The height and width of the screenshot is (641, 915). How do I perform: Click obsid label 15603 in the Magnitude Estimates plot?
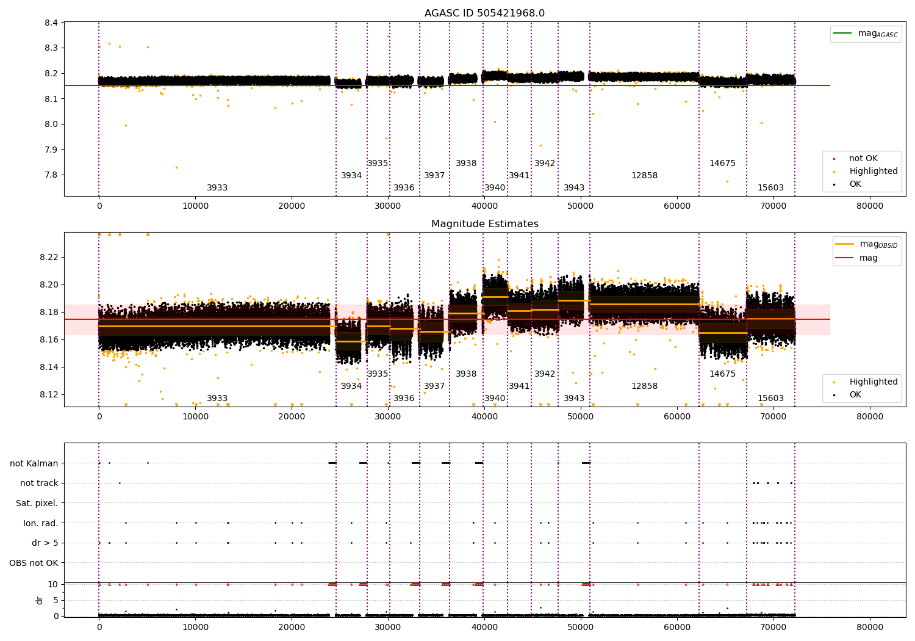click(770, 398)
